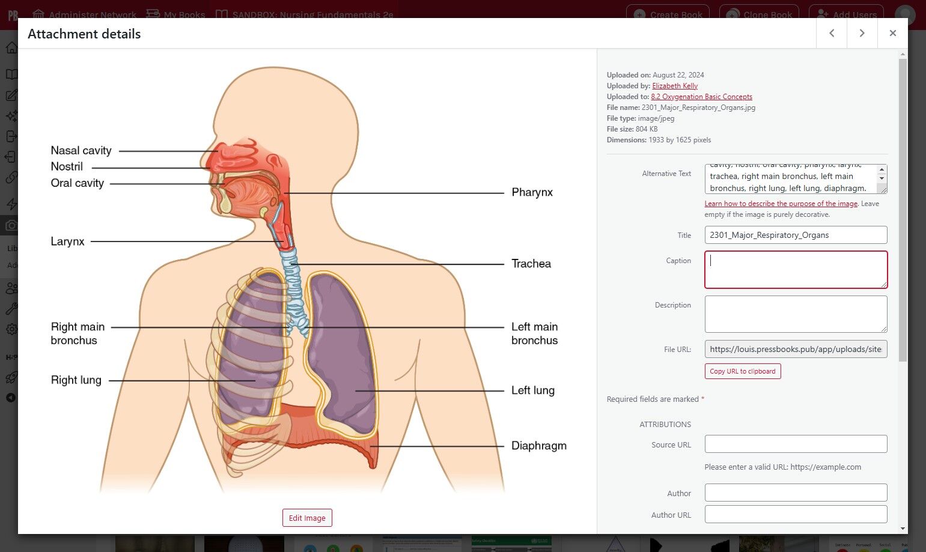The width and height of the screenshot is (926, 552).
Task: Click into the Caption text area
Action: (796, 270)
